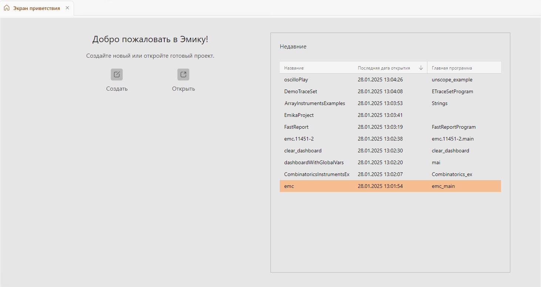Click the Открыть label
The image size is (541, 287).
[x=184, y=89]
